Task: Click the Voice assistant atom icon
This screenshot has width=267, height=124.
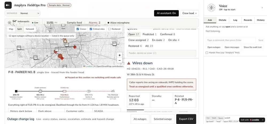Action: [x=211, y=8]
